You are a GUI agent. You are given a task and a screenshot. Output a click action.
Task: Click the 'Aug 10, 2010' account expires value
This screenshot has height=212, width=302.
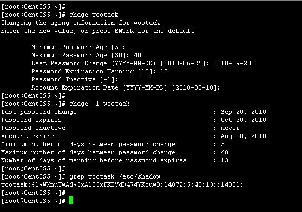[244, 136]
